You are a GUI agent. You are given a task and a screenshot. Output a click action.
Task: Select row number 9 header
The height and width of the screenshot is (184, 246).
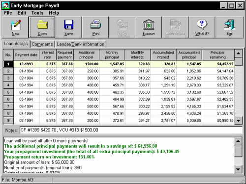pos(8,121)
